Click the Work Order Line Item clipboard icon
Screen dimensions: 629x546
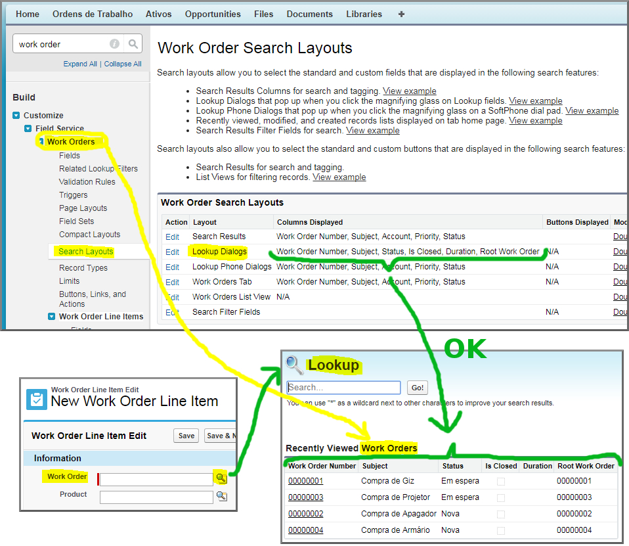(36, 399)
